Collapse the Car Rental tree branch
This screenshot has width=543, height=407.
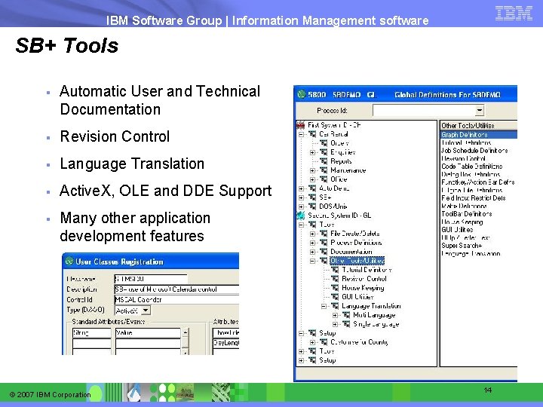click(x=301, y=134)
